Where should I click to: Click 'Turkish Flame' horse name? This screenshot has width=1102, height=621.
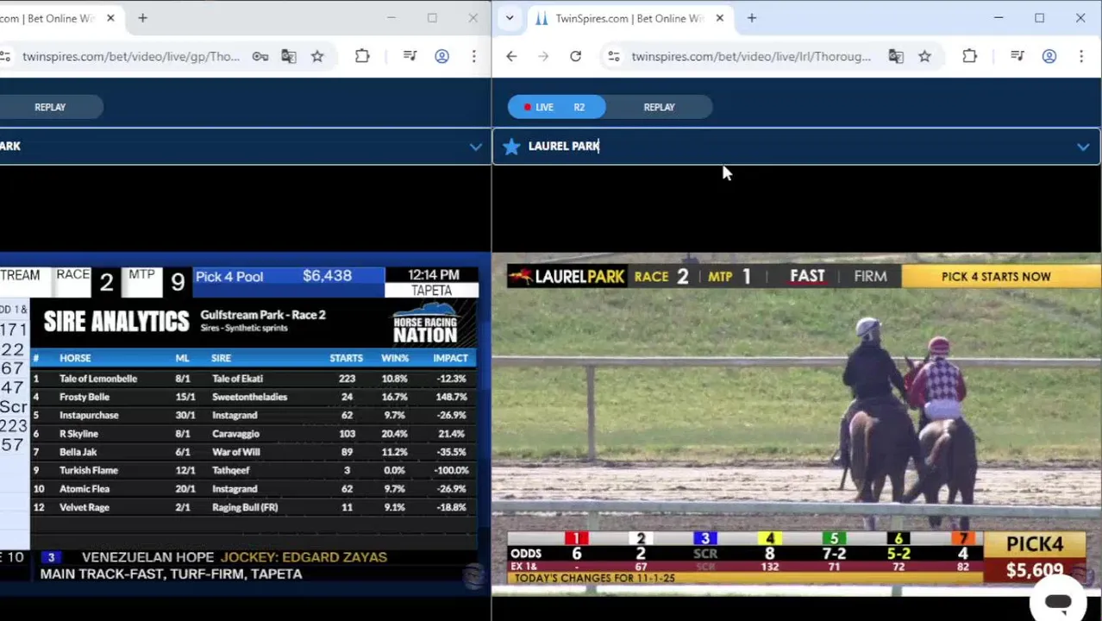pos(88,470)
